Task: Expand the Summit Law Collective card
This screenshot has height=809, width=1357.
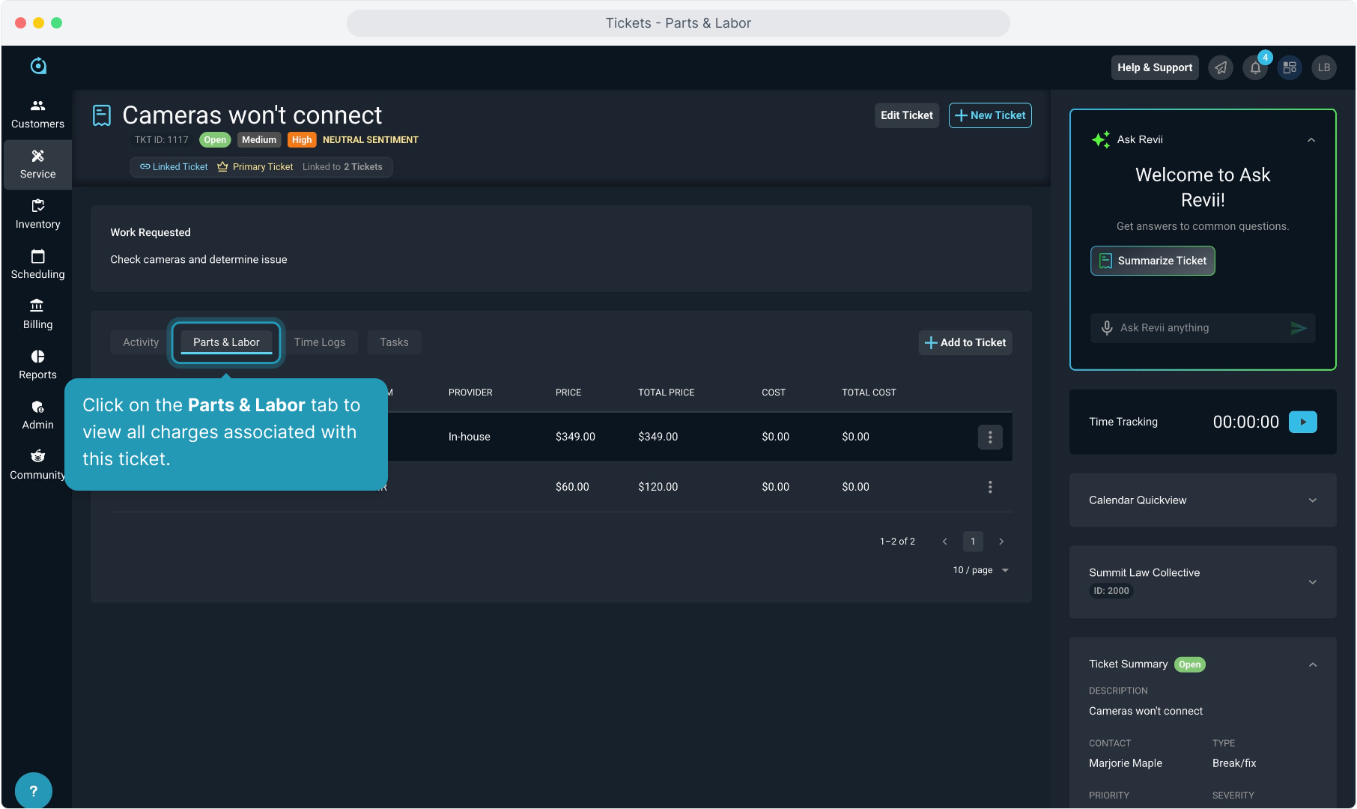Action: [1312, 582]
